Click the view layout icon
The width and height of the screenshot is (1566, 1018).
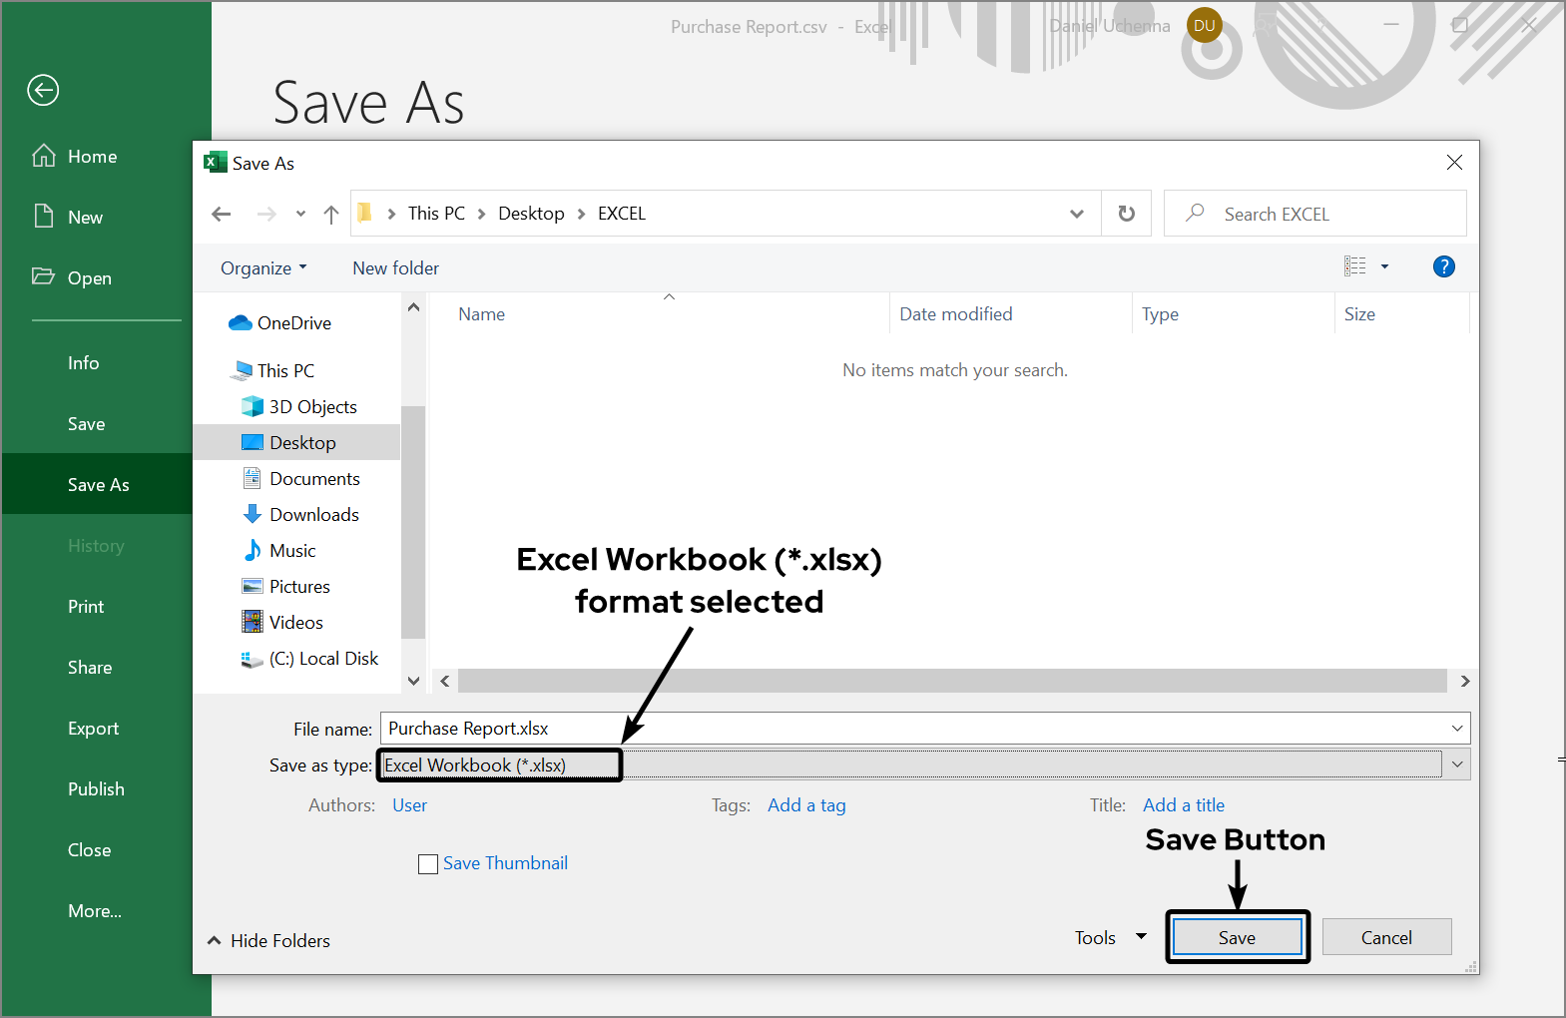1354,266
